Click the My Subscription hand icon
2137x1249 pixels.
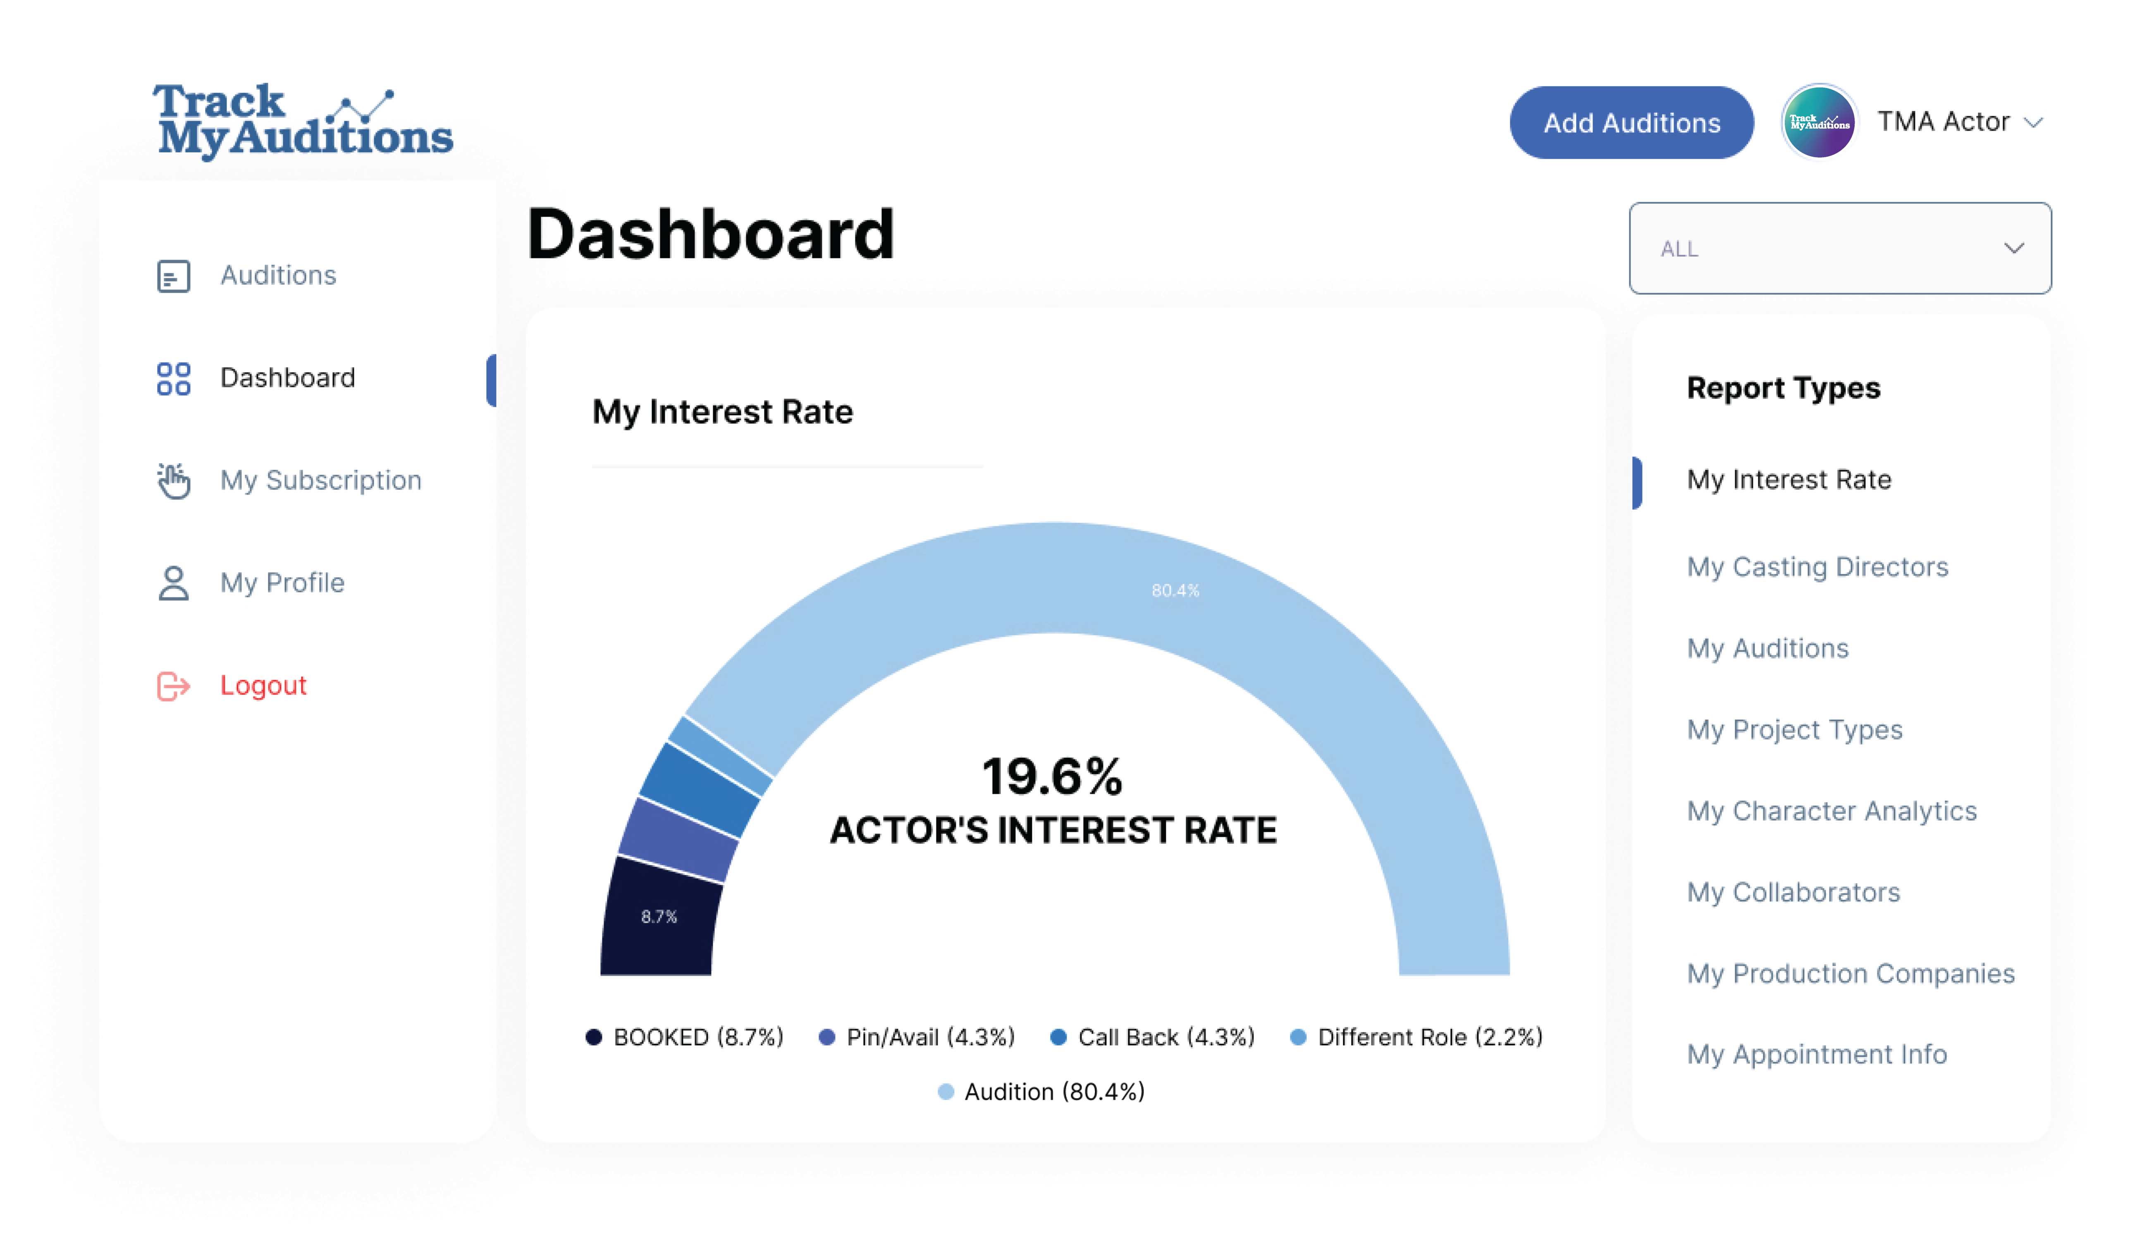tap(174, 481)
